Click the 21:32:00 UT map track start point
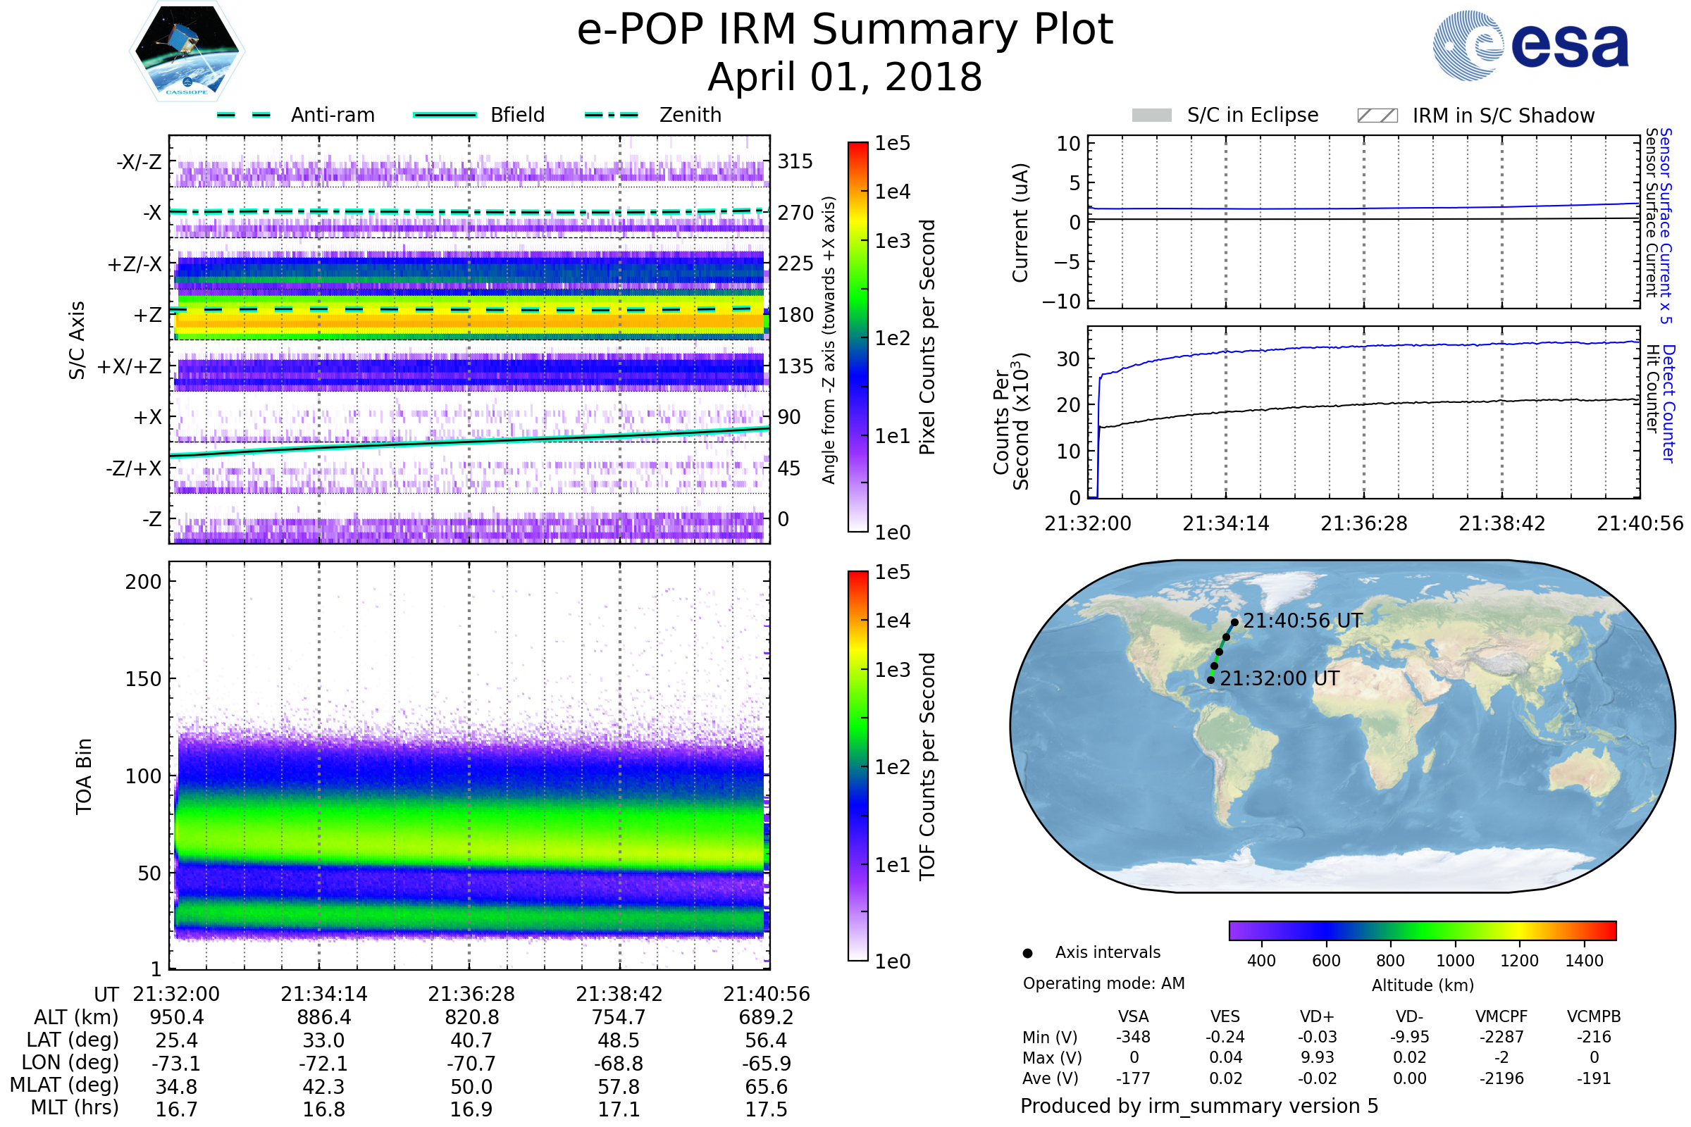Screen dimensions: 1691x1127 [1210, 680]
